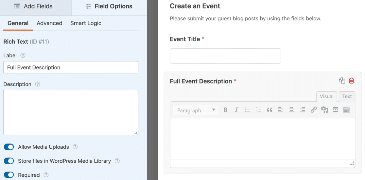
Task: Focus the Description textarea in field options
Action: tap(71, 112)
